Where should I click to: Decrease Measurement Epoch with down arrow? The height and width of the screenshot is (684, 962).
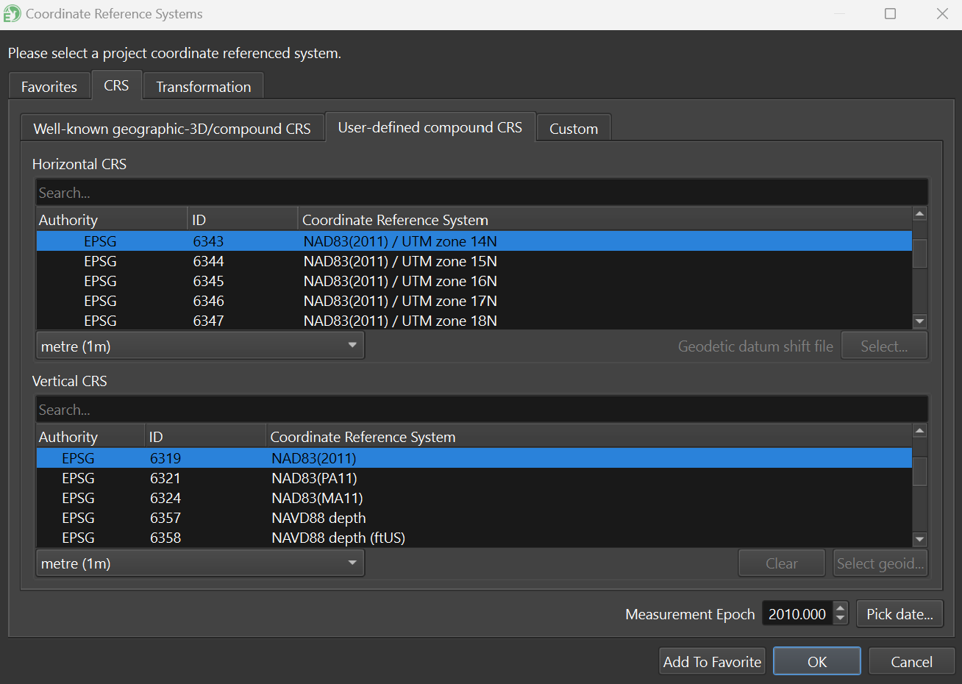click(841, 619)
